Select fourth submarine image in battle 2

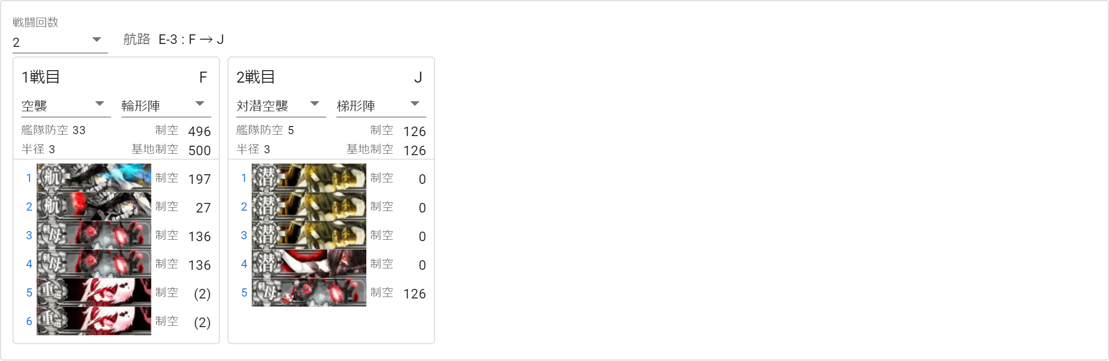click(x=309, y=264)
